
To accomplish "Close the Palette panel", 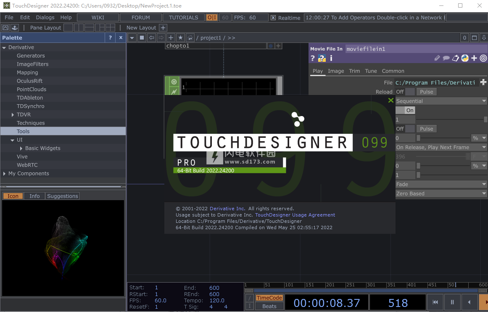I will tap(121, 38).
